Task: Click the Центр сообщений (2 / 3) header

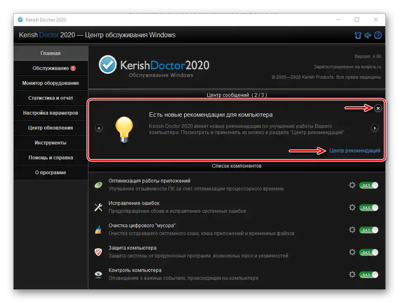Action: [x=237, y=95]
